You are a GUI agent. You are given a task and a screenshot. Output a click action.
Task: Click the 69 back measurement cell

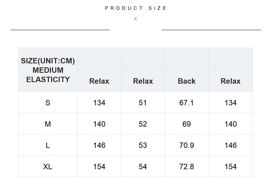coord(187,124)
